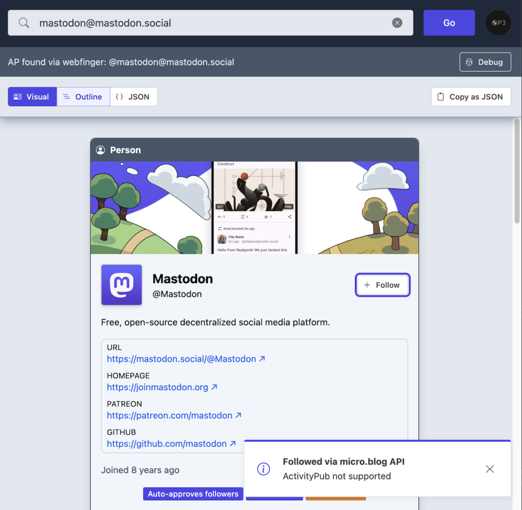522x510 pixels.
Task: Click the Person type icon in card header
Action: point(100,150)
